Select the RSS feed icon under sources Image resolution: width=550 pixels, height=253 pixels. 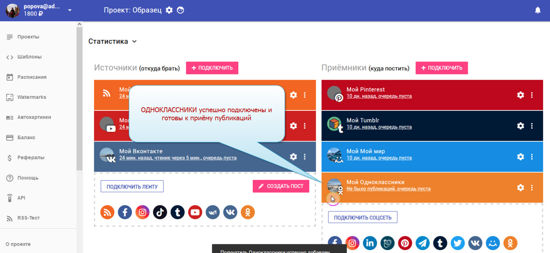click(x=107, y=212)
